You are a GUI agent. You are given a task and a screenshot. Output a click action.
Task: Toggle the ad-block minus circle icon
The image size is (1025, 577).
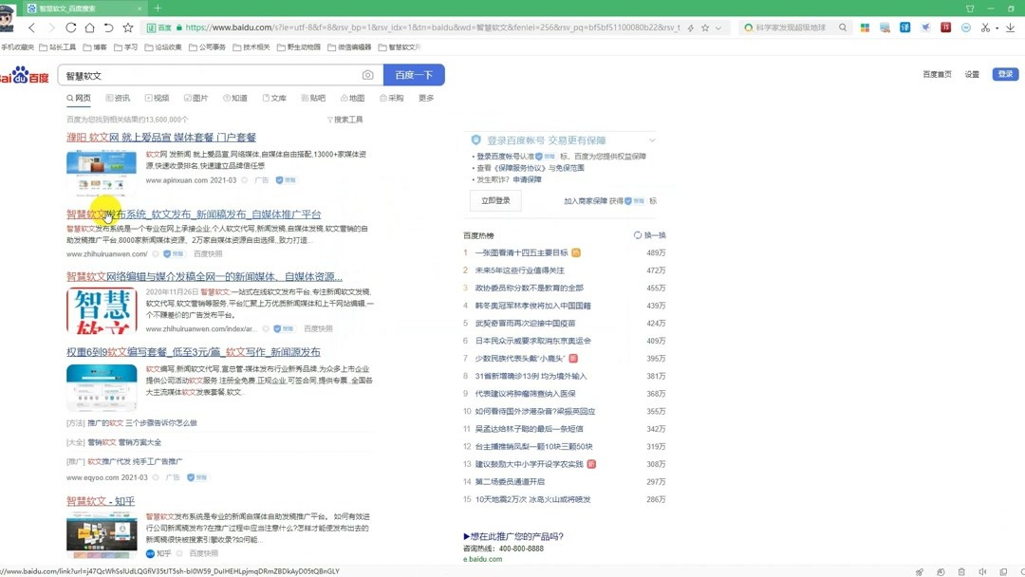coord(966,28)
